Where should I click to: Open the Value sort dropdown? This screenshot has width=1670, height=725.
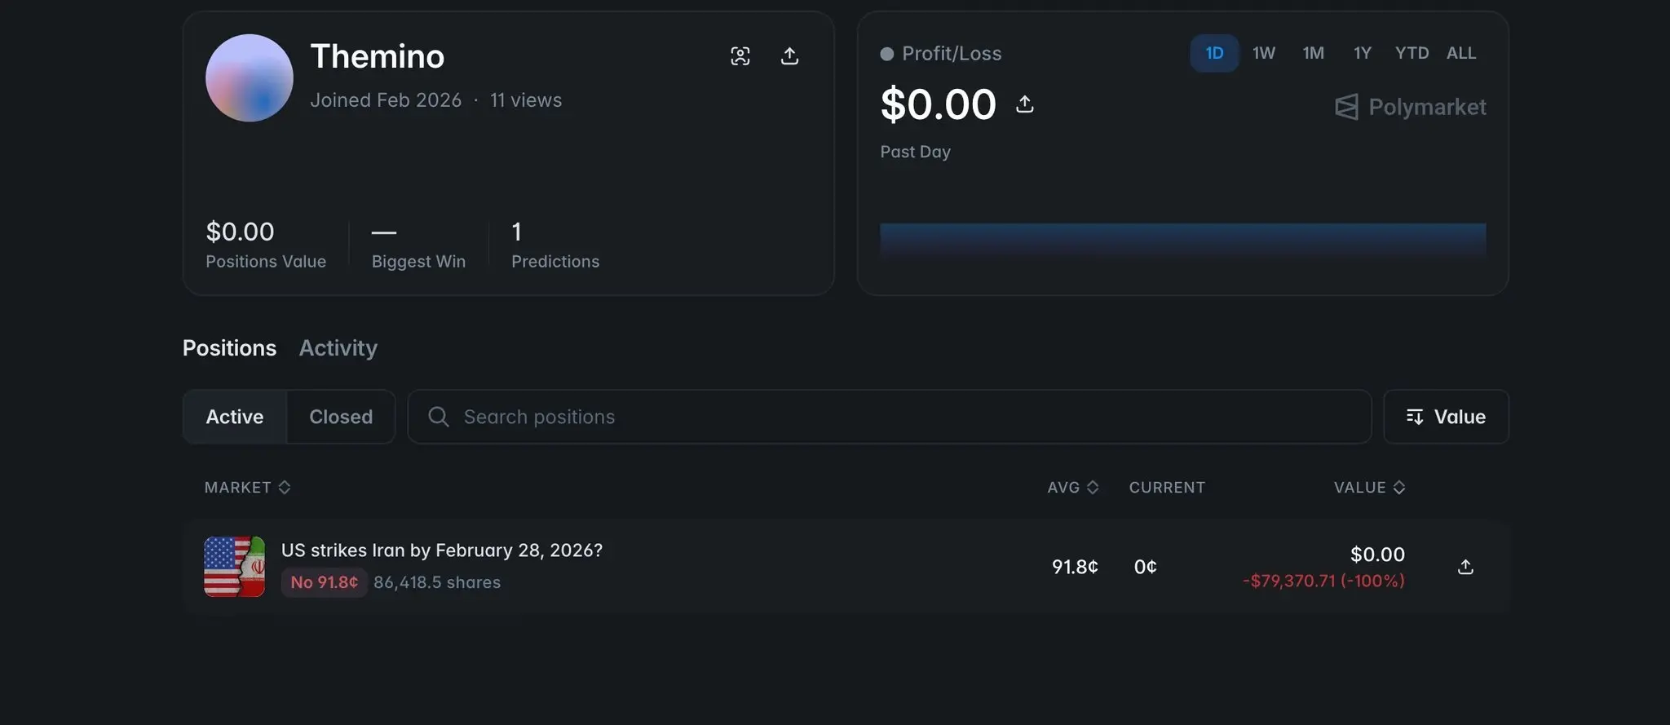tap(1446, 417)
